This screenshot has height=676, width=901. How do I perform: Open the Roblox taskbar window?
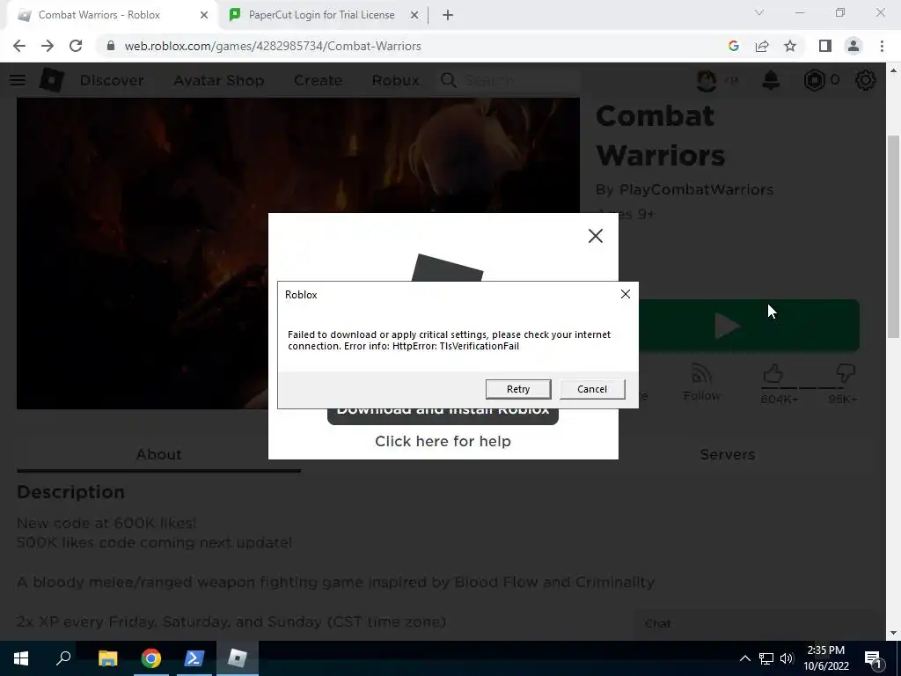click(238, 658)
